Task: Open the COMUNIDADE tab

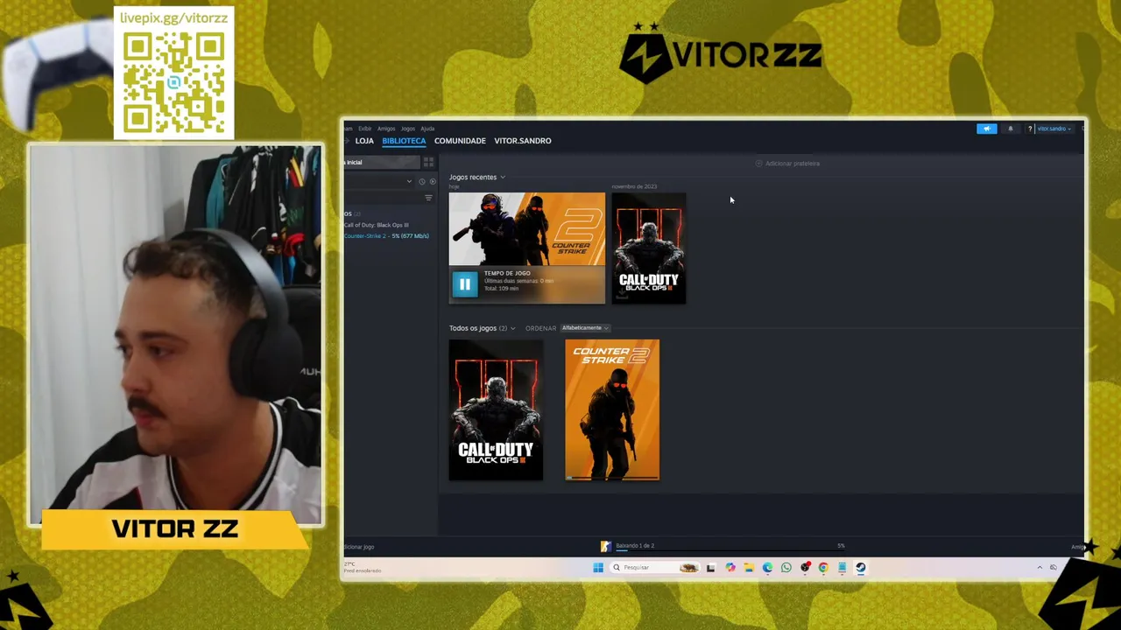Action: (x=460, y=141)
